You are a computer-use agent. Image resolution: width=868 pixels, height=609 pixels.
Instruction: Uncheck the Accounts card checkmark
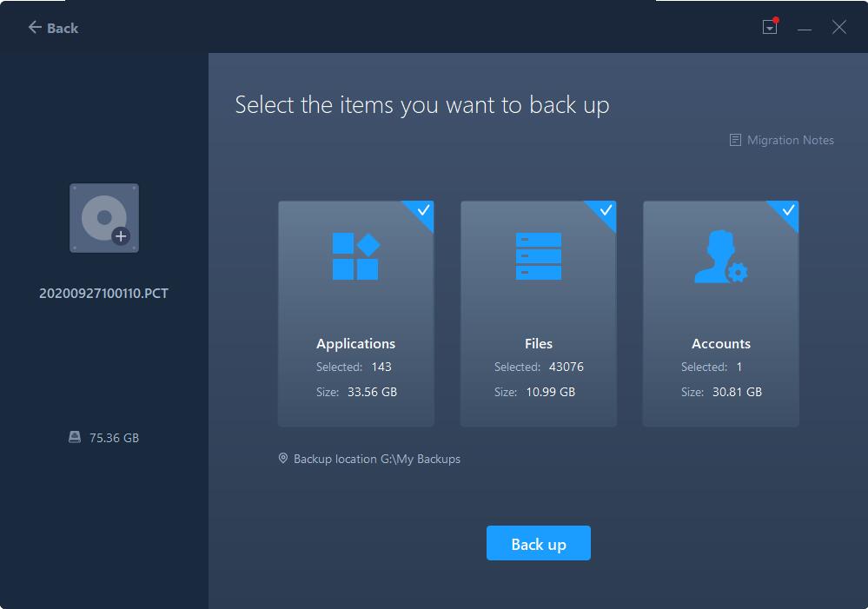click(x=788, y=211)
